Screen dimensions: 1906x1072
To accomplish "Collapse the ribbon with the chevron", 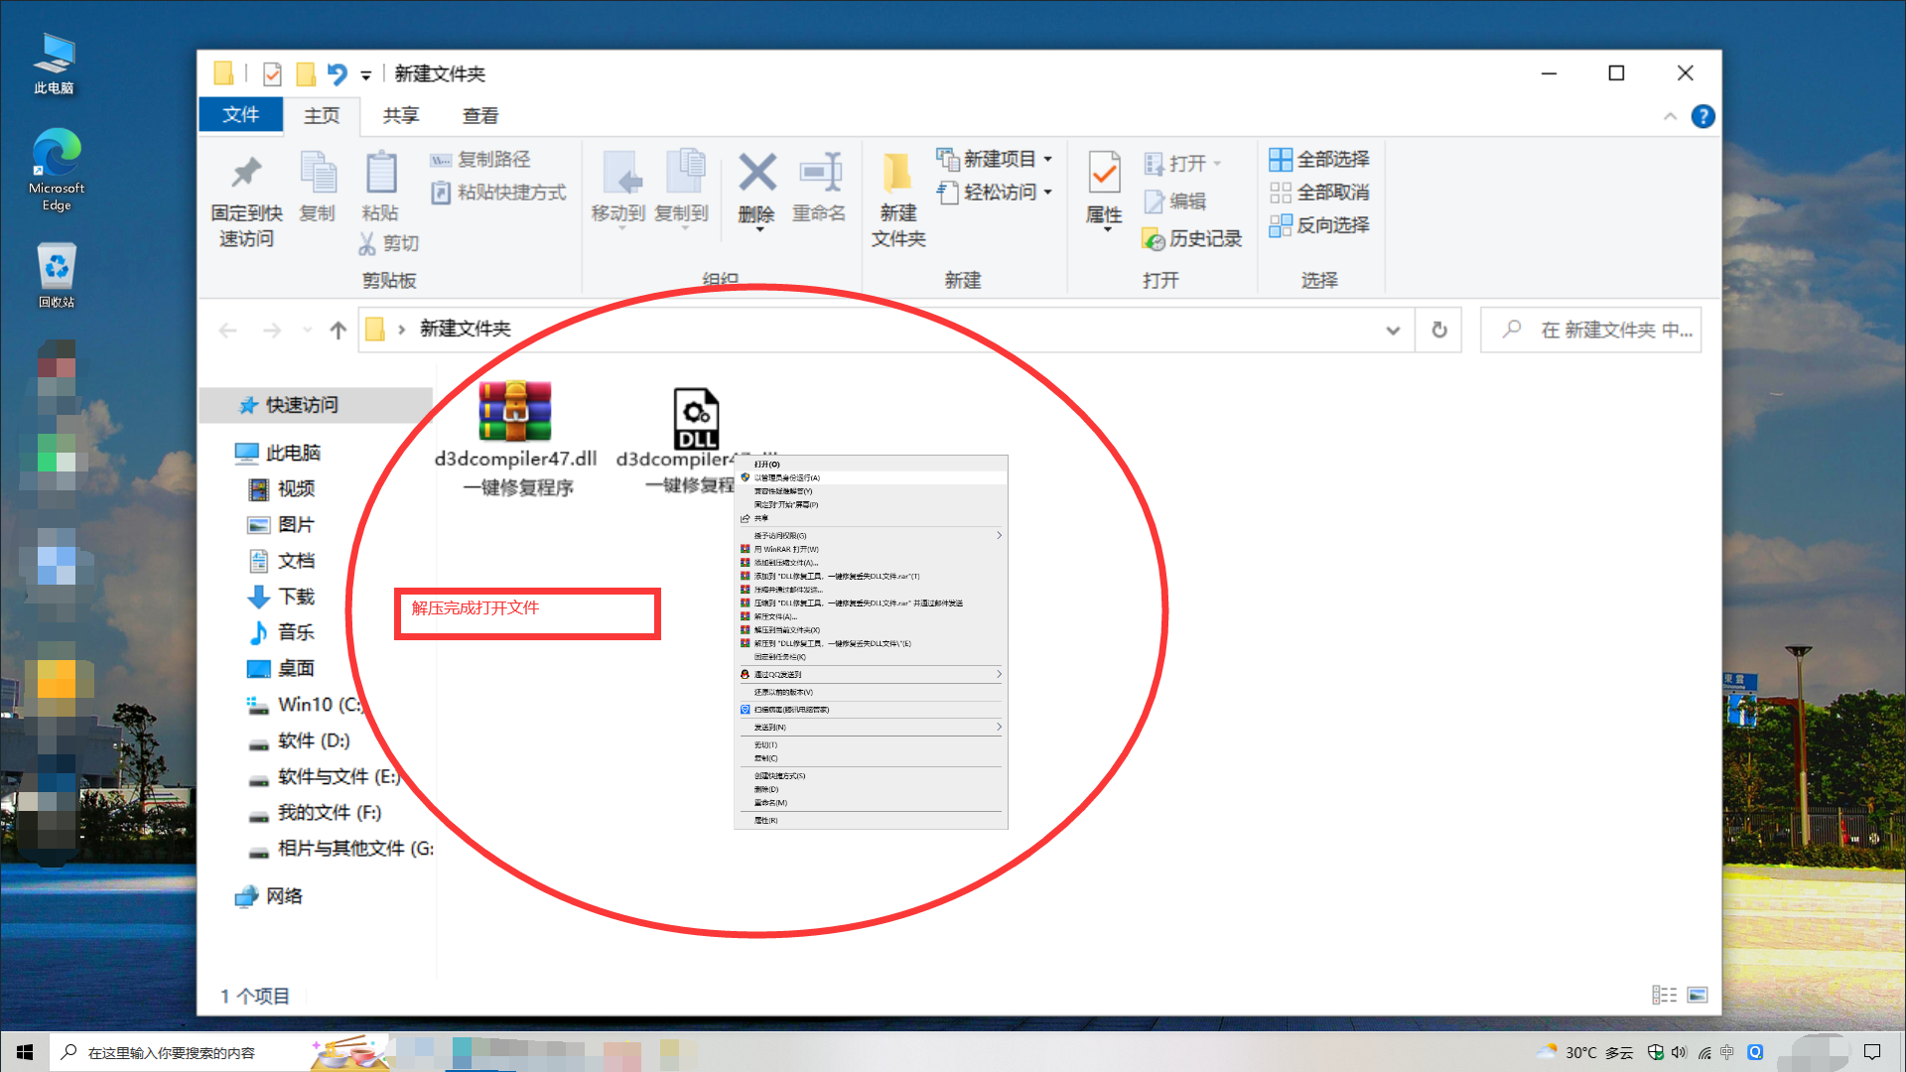I will [1670, 116].
